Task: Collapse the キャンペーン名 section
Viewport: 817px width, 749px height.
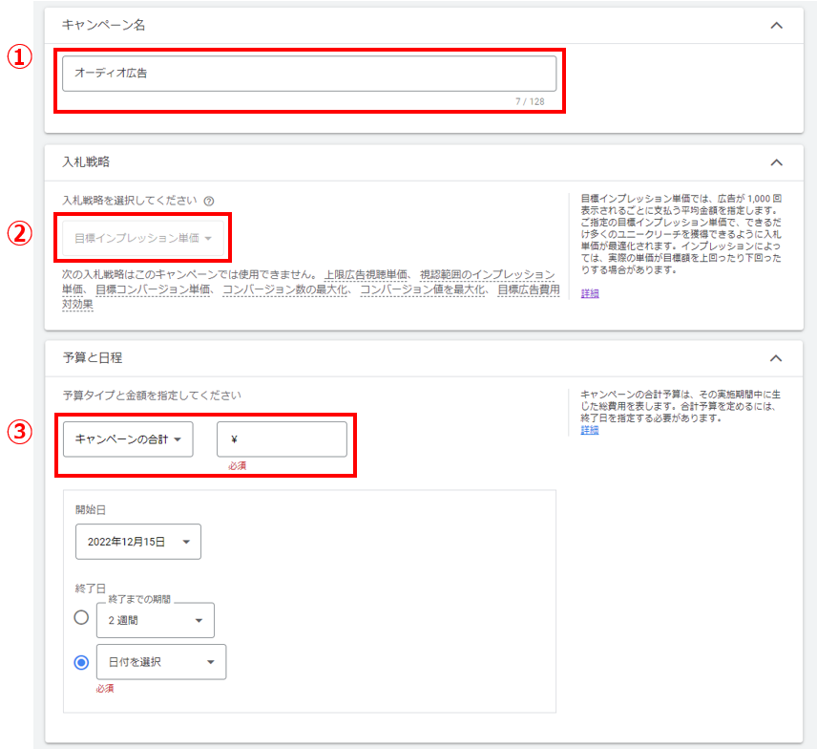Action: [776, 26]
